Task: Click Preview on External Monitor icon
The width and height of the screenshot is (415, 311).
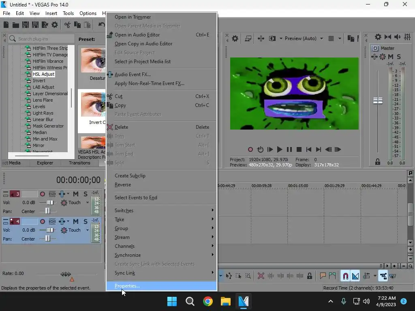Action: tap(248, 38)
